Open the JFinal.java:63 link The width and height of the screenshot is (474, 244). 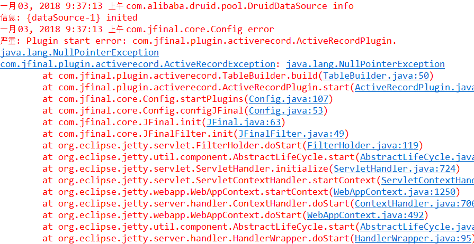(x=244, y=123)
